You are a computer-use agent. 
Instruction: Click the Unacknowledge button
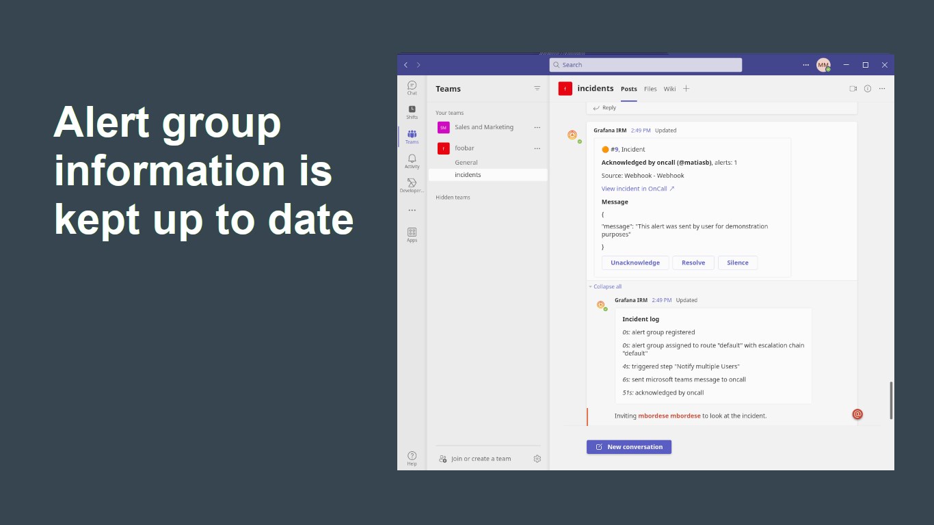[x=635, y=262]
